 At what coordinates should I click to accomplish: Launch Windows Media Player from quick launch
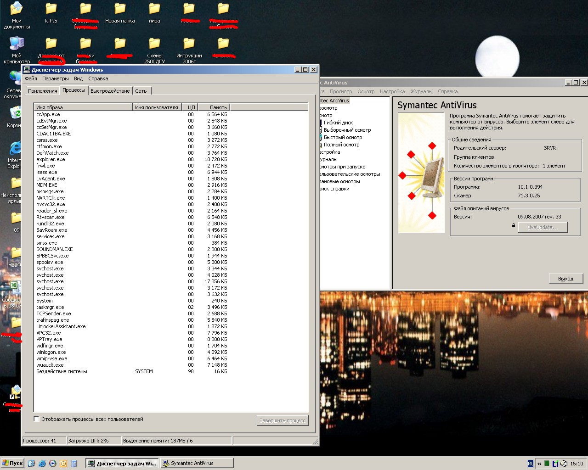53,464
